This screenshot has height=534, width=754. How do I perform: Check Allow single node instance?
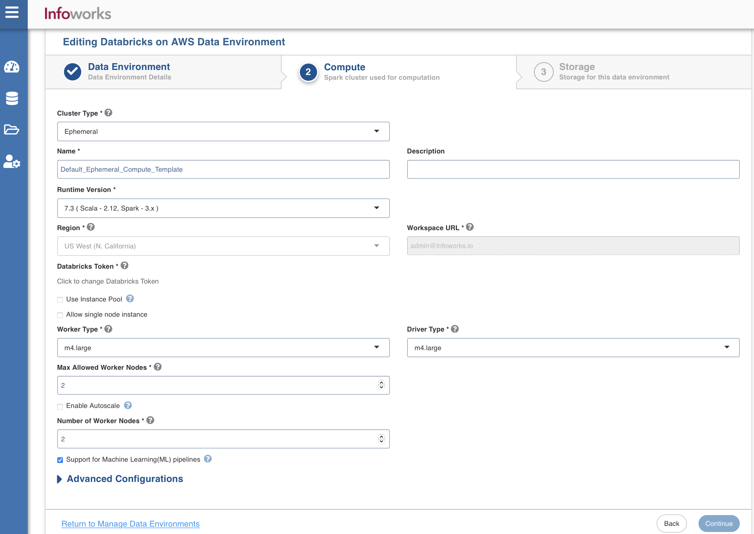point(60,315)
